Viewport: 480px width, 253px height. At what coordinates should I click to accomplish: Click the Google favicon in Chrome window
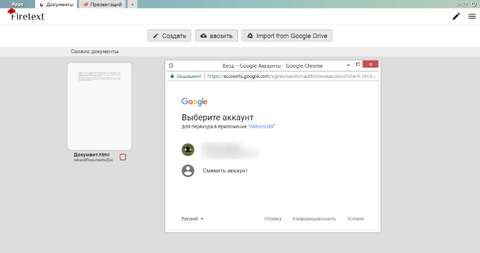pyautogui.click(x=171, y=65)
